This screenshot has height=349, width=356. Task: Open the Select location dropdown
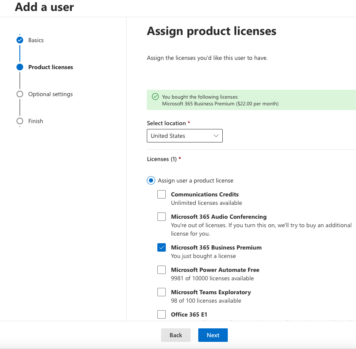(x=185, y=136)
